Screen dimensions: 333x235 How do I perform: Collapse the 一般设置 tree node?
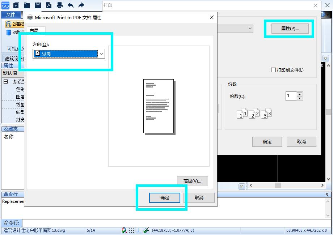5,81
